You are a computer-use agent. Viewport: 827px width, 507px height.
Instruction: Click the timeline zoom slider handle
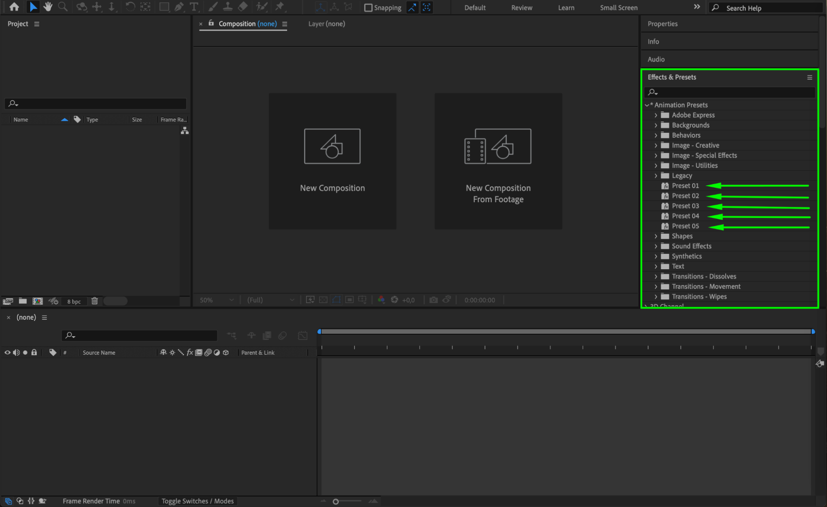click(336, 501)
